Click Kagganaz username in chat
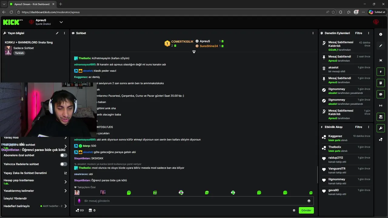Image resolution: width=388 pixels, height=218 pixels. tap(81, 77)
